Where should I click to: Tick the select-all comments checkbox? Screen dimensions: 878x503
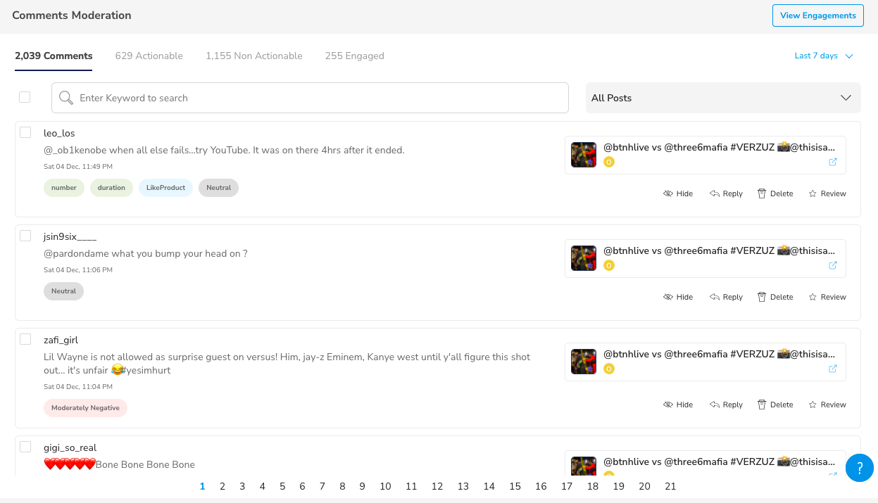[x=25, y=97]
